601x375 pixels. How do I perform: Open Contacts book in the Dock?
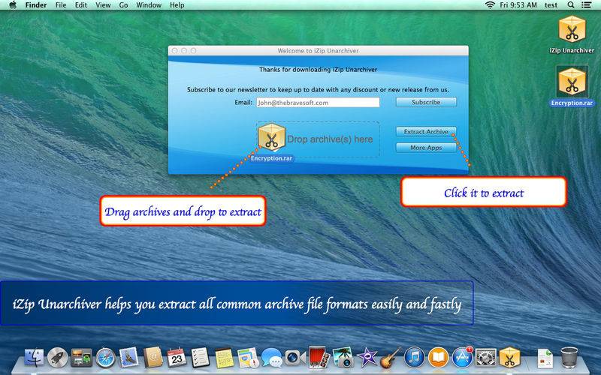[153, 358]
